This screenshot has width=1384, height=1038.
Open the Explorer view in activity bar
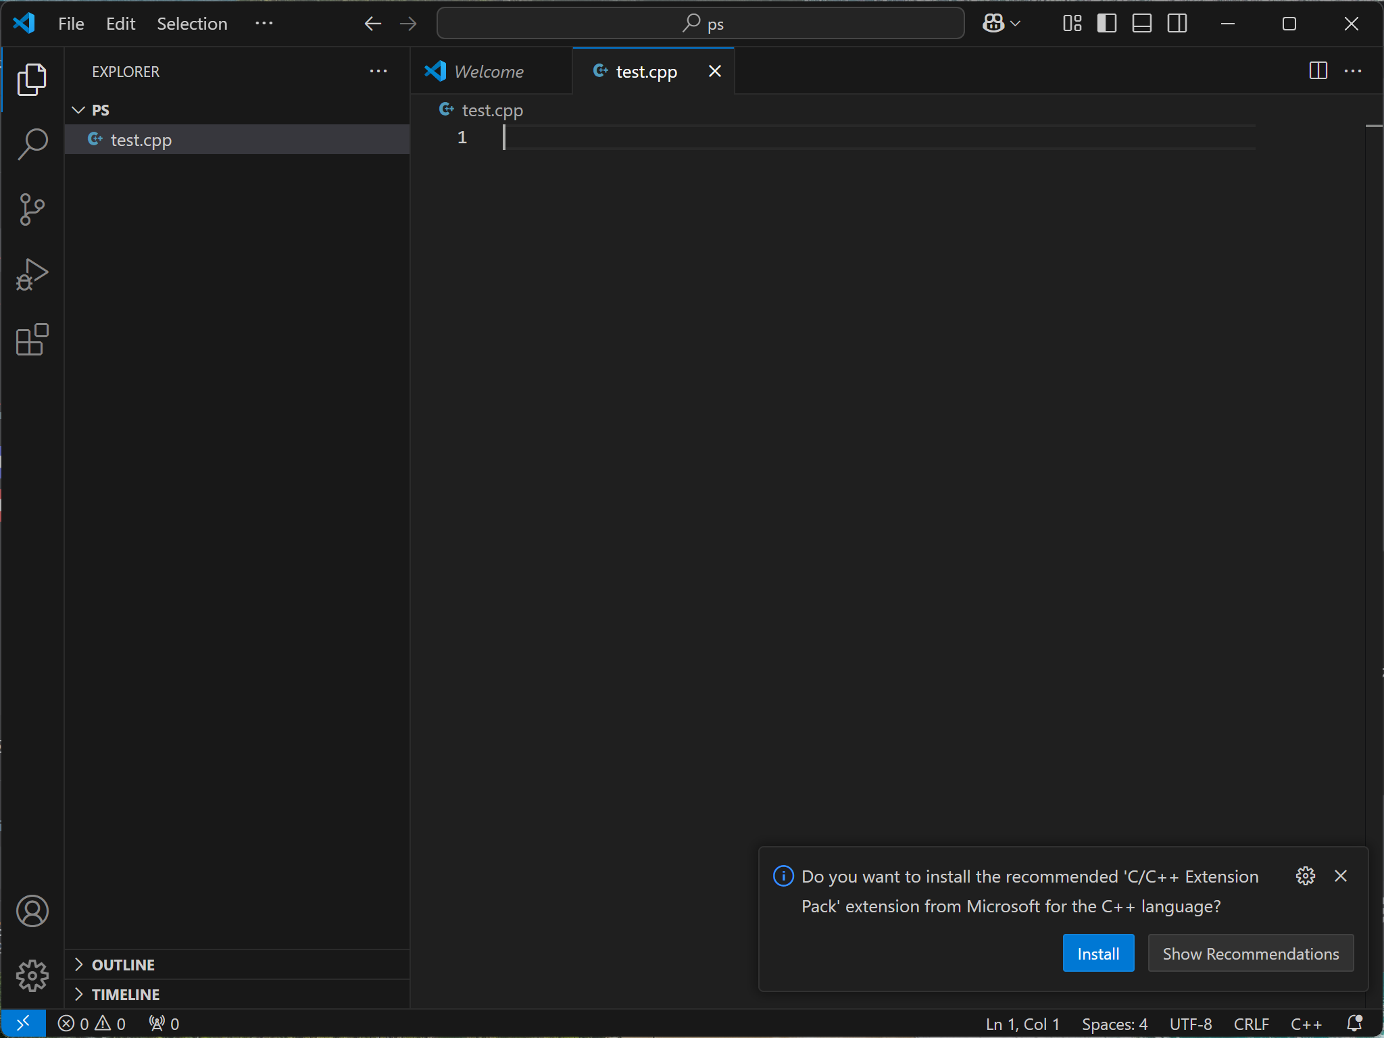point(32,80)
